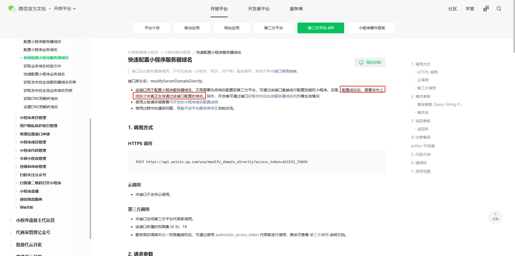Screen dimensions: 515x256
Task: Click the 调试诊断 debug button
Action: point(370,62)
